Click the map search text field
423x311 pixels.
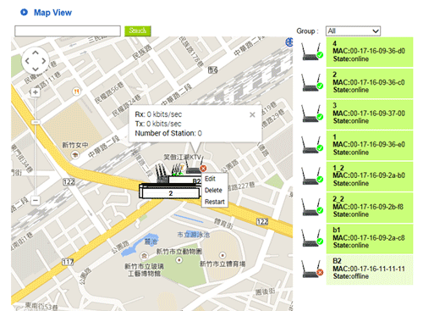[x=68, y=31]
